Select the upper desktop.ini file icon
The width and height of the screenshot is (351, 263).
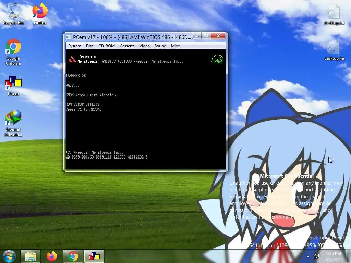[x=334, y=14]
